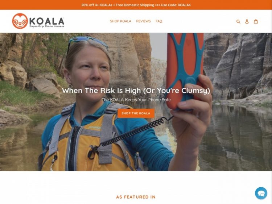Go to the REVIEWS page
This screenshot has height=204, width=272.
tap(143, 21)
